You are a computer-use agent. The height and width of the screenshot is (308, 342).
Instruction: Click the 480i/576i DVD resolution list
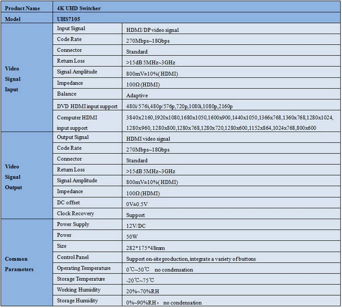[180, 106]
